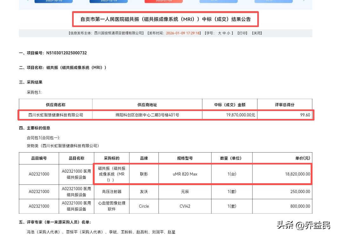Click the 高压注射器 item cell
337x236 pixels.
(x=111, y=192)
